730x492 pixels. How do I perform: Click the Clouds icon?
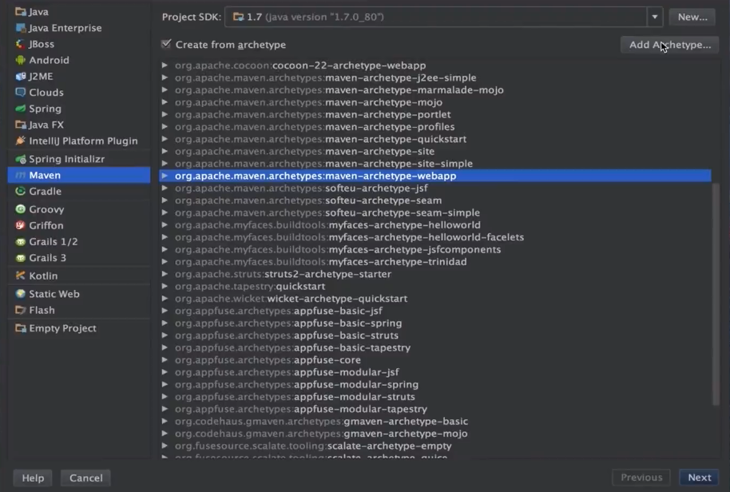[x=21, y=92]
